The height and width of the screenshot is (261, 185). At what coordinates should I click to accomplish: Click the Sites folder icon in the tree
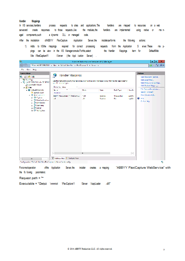pyautogui.click(x=26, y=87)
